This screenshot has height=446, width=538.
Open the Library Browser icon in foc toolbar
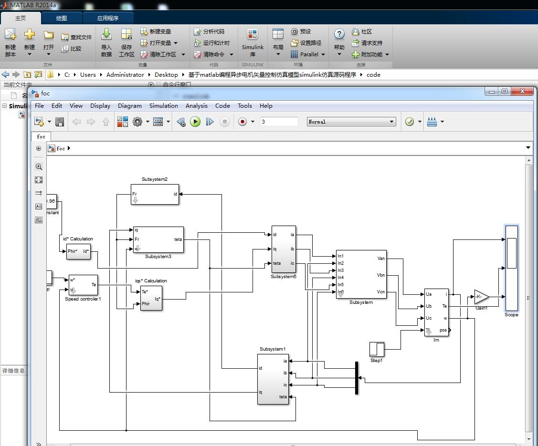tap(123, 122)
